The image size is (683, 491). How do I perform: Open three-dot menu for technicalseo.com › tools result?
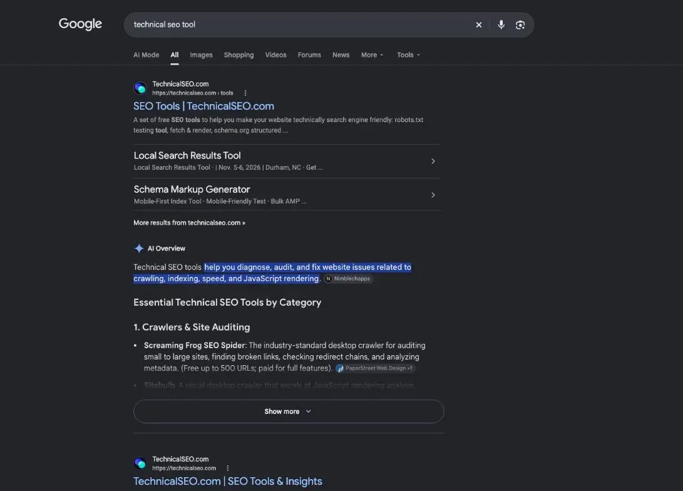245,93
